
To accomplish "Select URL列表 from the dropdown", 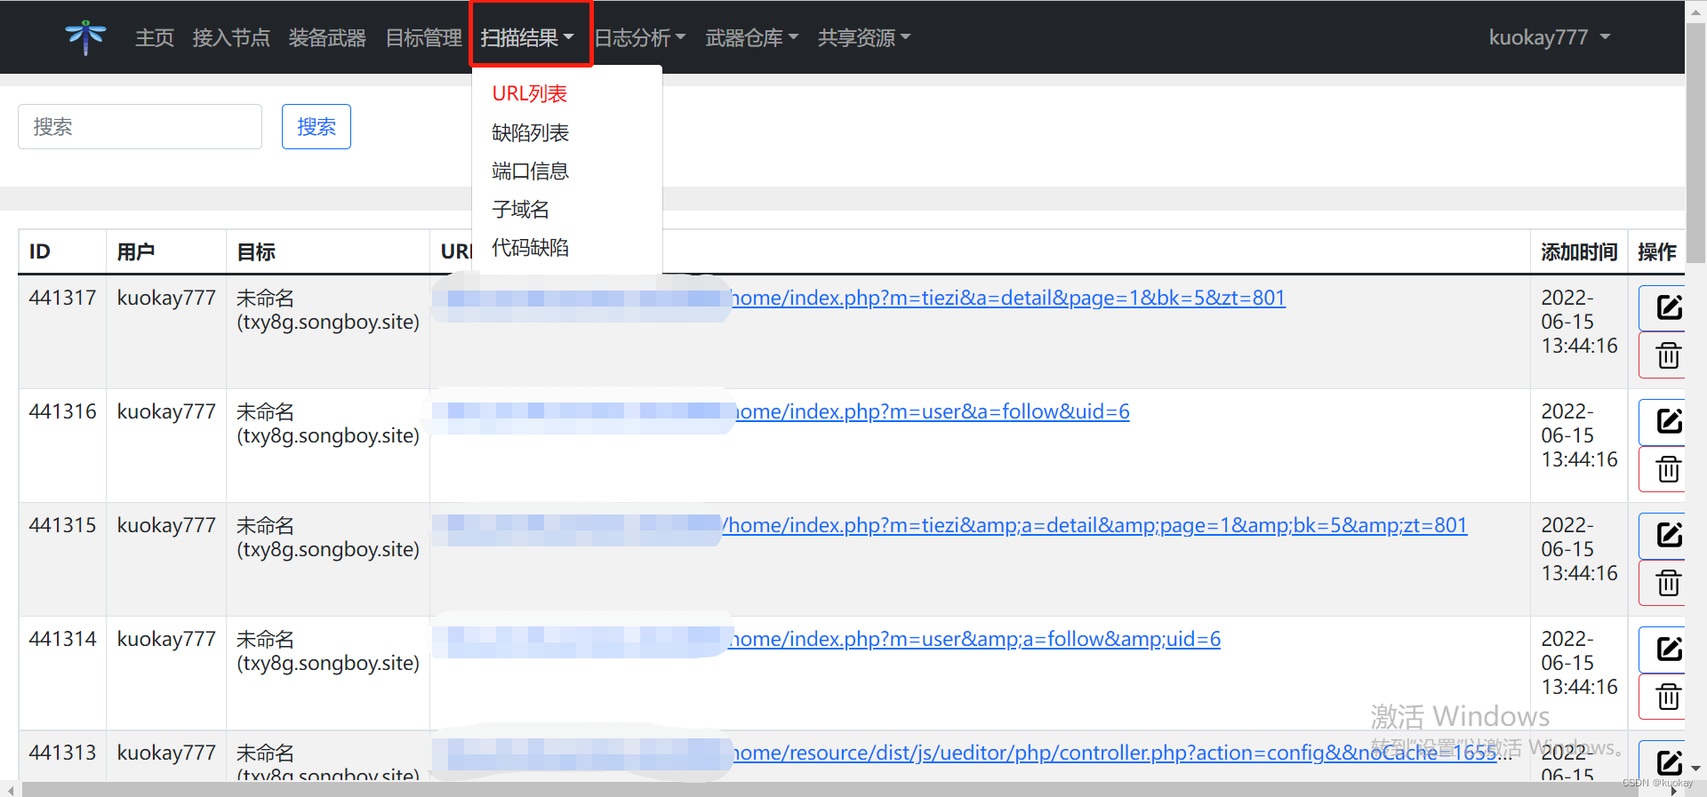I will point(530,93).
